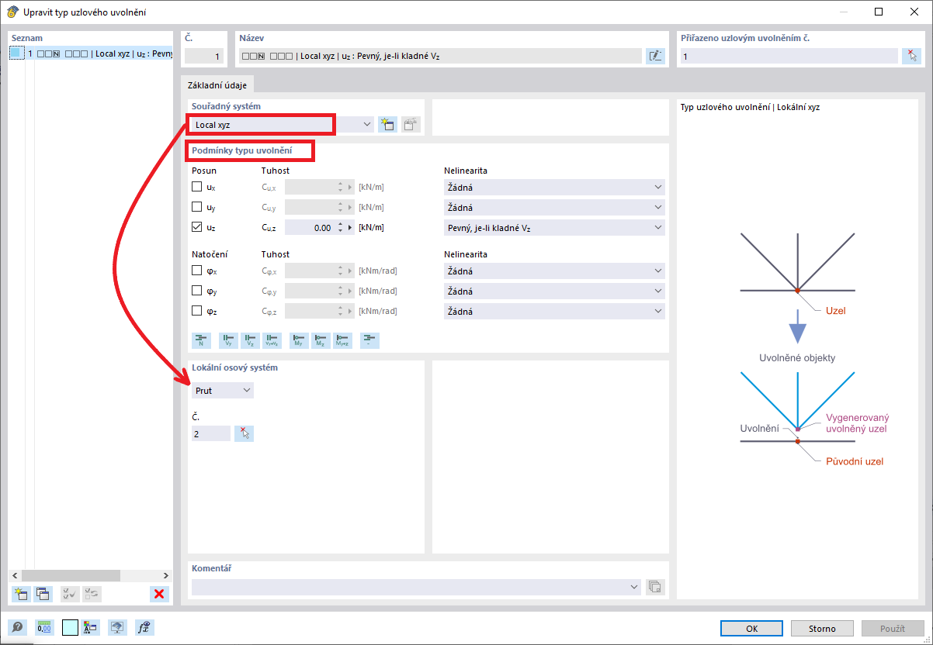Open the units and decimal places icon
Image resolution: width=933 pixels, height=645 pixels.
43,628
